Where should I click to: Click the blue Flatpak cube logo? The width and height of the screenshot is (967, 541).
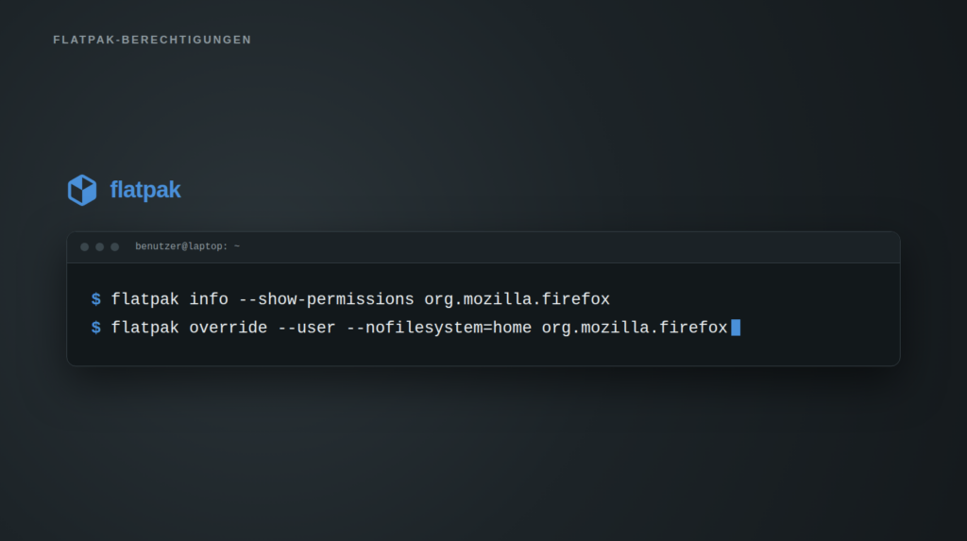(x=82, y=190)
